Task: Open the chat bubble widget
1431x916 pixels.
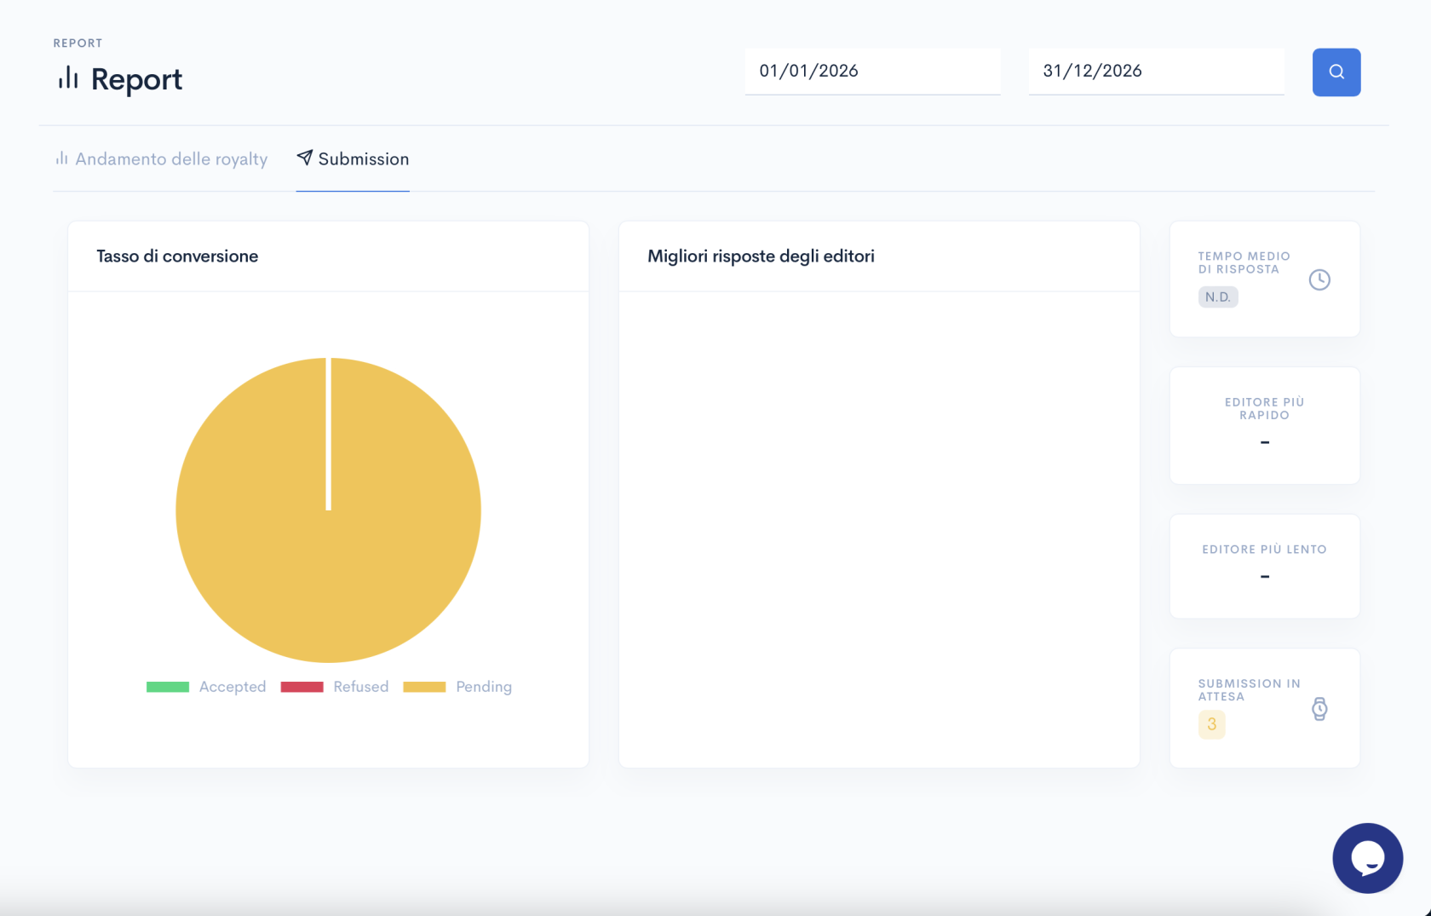Action: (x=1367, y=857)
